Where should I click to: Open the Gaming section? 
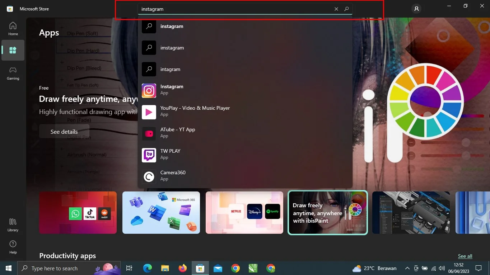click(13, 73)
